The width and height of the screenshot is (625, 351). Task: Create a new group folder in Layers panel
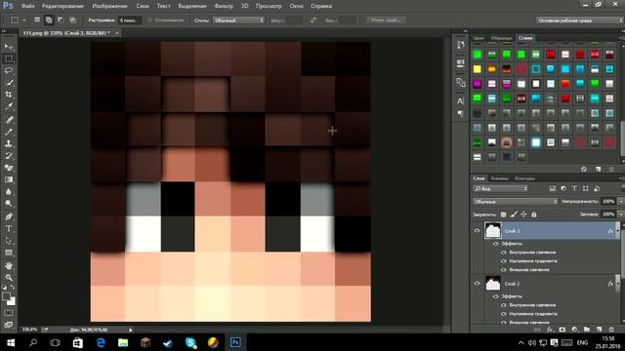coord(587,330)
